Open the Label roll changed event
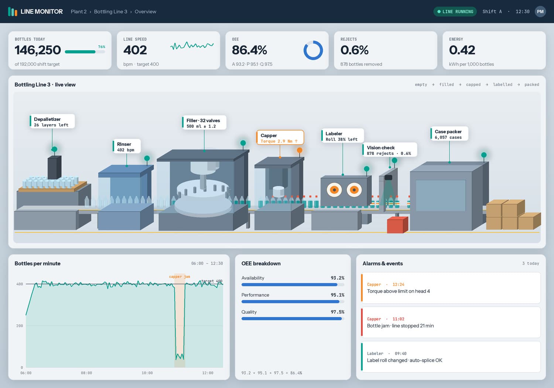This screenshot has width=554, height=388. point(451,357)
